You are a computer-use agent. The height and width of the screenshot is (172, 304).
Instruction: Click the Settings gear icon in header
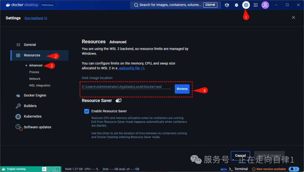click(x=246, y=5)
